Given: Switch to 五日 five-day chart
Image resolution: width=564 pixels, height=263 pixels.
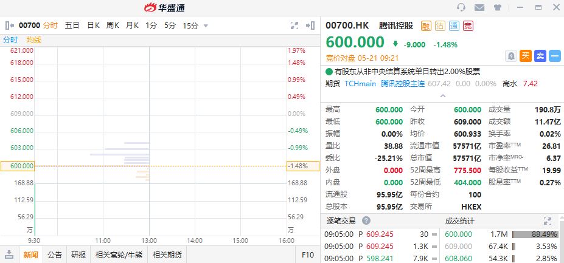Looking at the screenshot, I should click(x=72, y=26).
